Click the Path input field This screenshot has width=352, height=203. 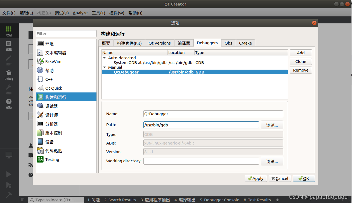pyautogui.click(x=201, y=125)
